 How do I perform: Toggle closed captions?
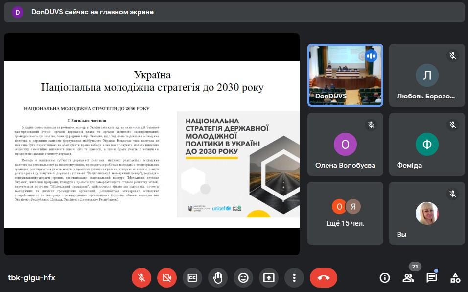(192, 278)
